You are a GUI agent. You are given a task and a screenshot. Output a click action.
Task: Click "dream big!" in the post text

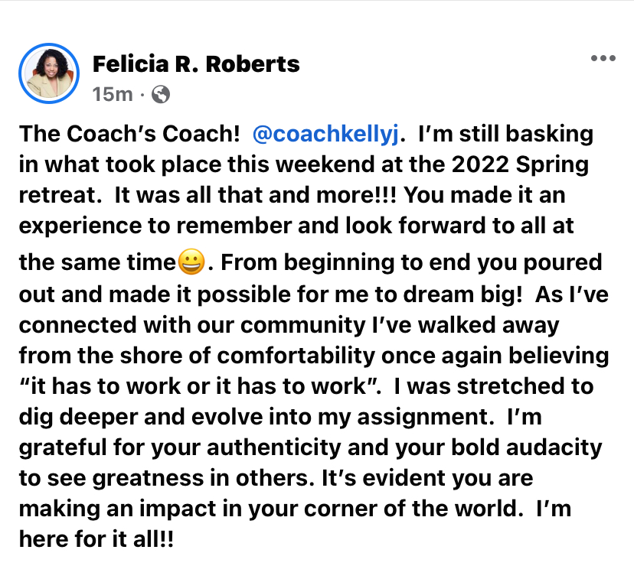pos(462,294)
